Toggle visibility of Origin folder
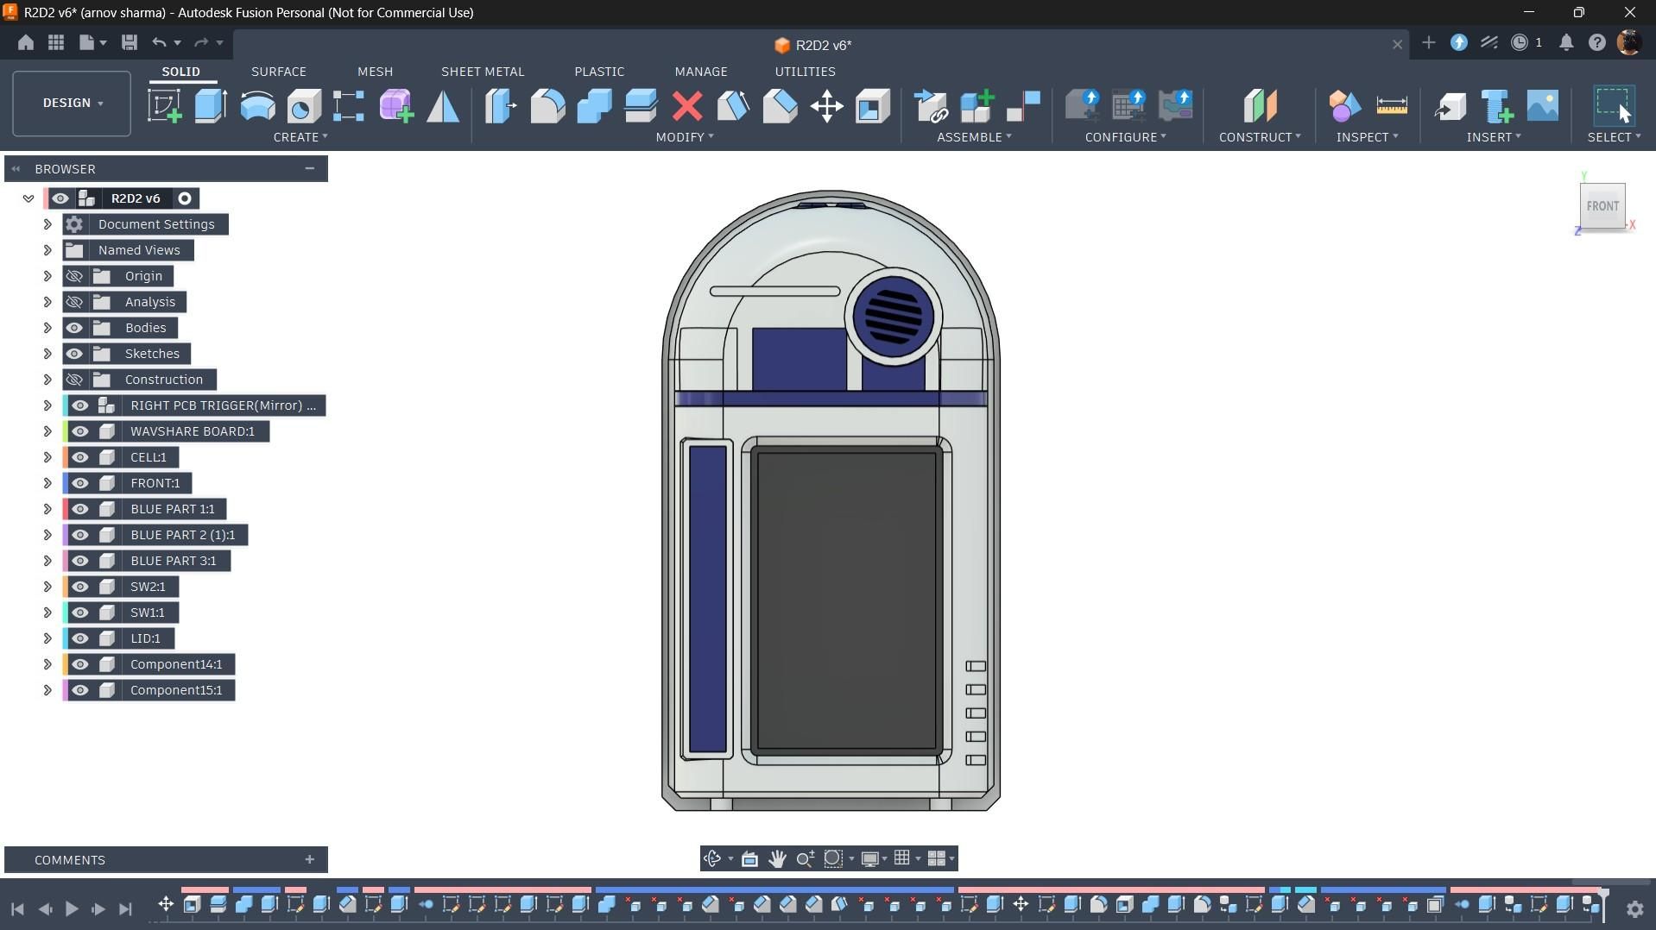The image size is (1656, 930). tap(74, 276)
